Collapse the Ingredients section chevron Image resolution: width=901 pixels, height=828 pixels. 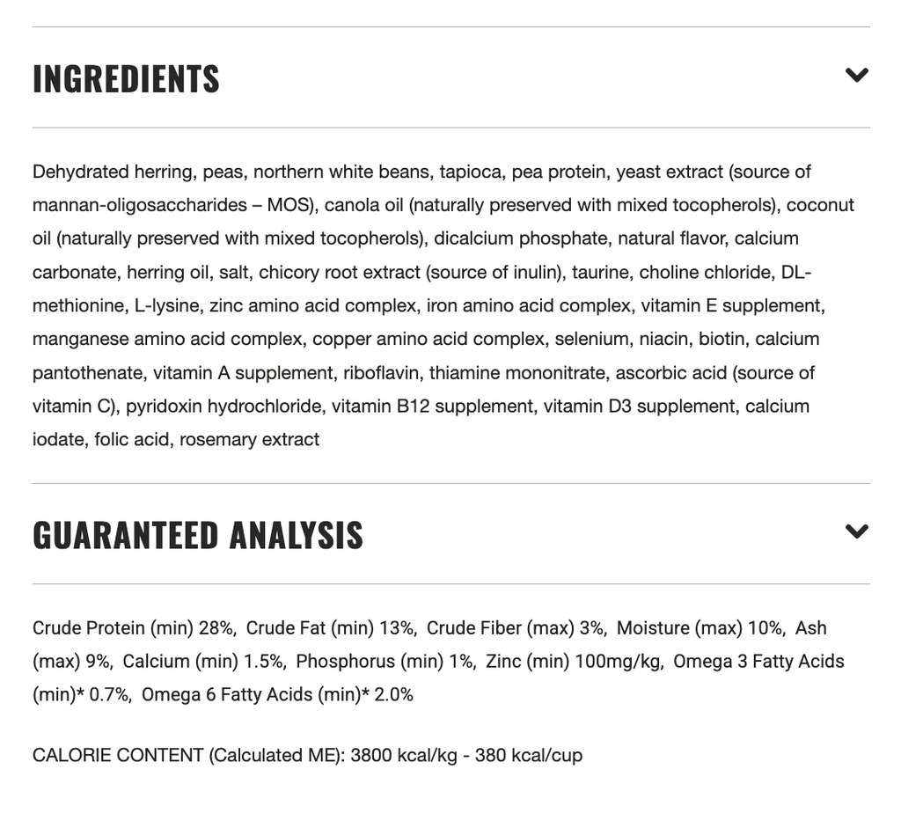click(x=857, y=76)
